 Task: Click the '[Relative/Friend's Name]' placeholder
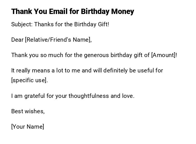(58, 40)
